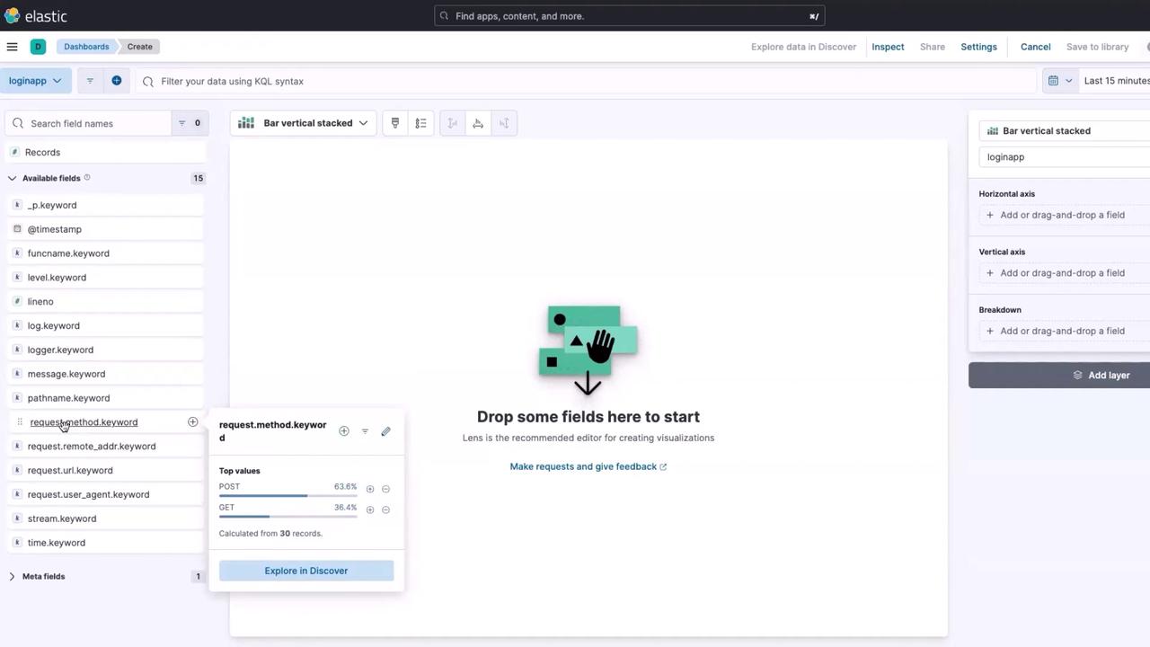1150x647 pixels.
Task: Open the visual options brush icon
Action: tap(395, 123)
